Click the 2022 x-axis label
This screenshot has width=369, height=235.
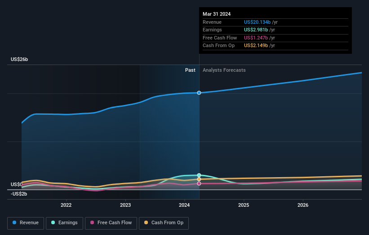tap(66, 205)
